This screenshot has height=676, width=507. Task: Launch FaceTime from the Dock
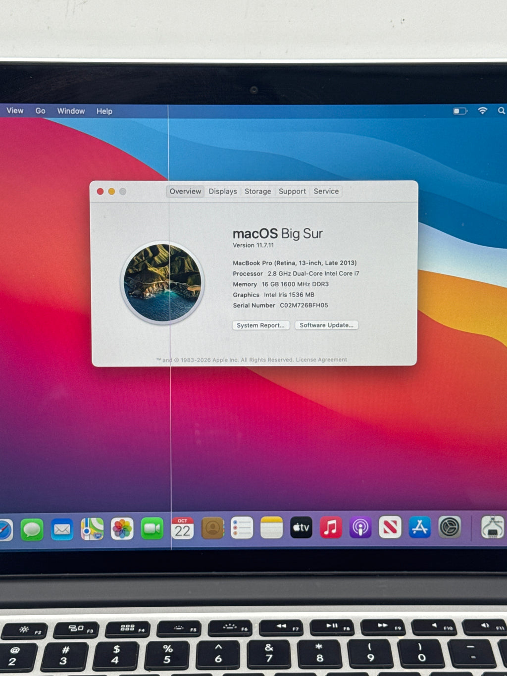pos(152,529)
